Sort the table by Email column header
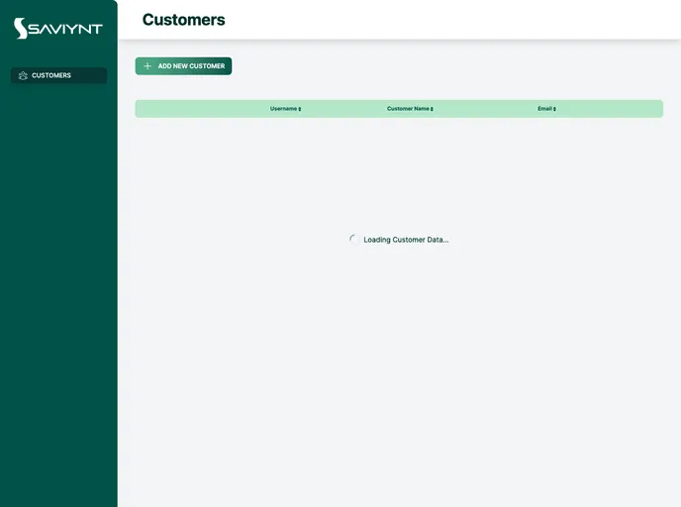681x507 pixels. 544,109
